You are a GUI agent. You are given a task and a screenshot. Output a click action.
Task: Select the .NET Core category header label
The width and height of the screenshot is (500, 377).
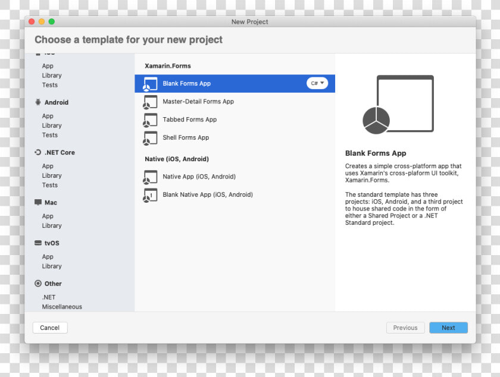[x=60, y=152]
